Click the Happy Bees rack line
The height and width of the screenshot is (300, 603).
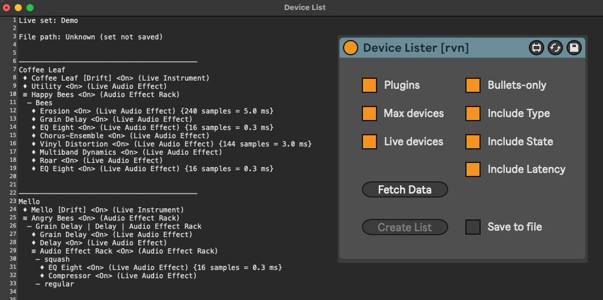(x=100, y=95)
